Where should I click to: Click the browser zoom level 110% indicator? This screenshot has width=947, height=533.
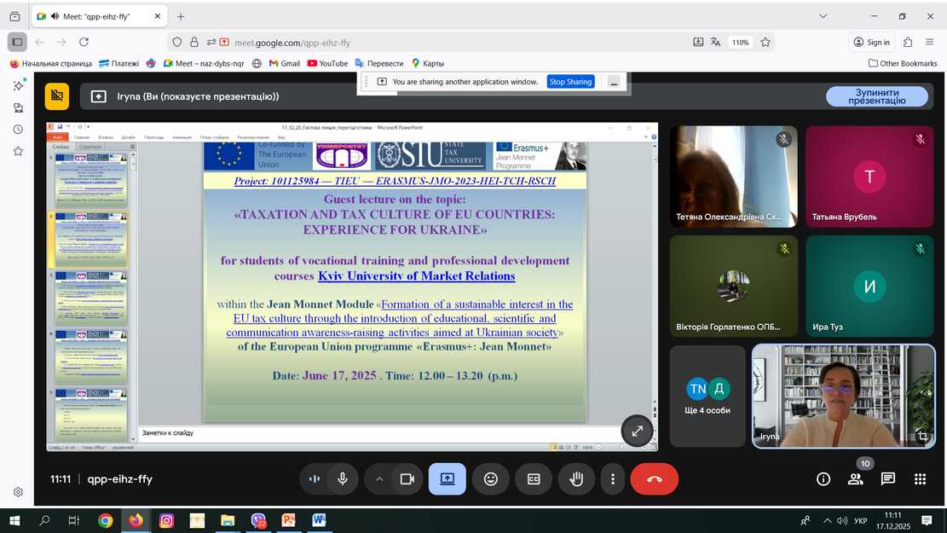click(x=740, y=42)
